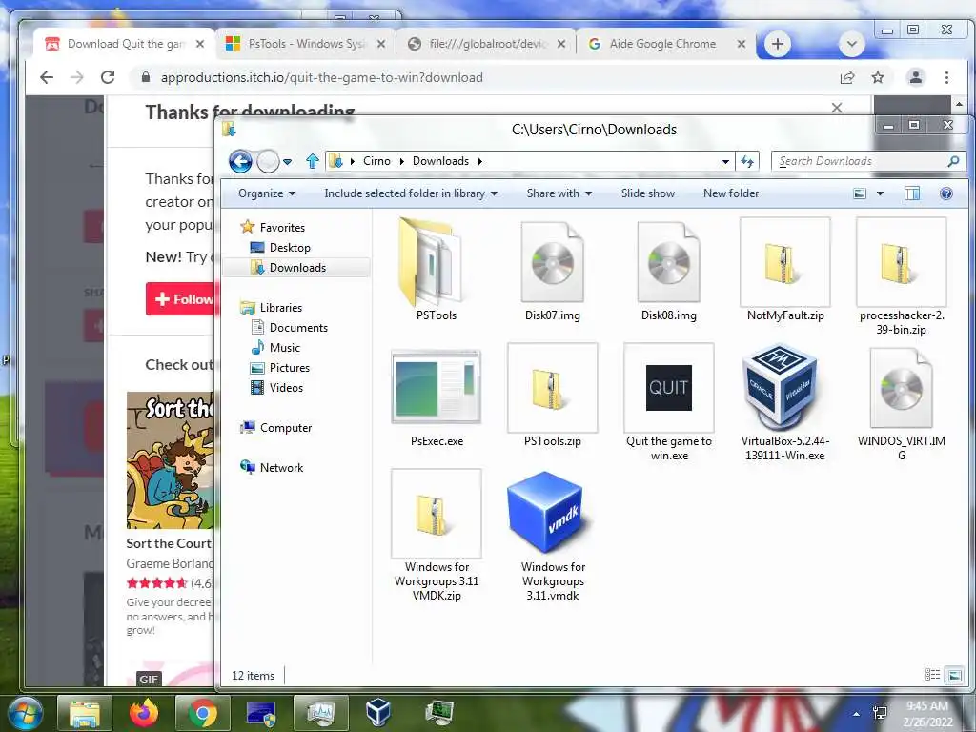Open Chrome three-dot menu
Image resolution: width=976 pixels, height=732 pixels.
(x=946, y=77)
